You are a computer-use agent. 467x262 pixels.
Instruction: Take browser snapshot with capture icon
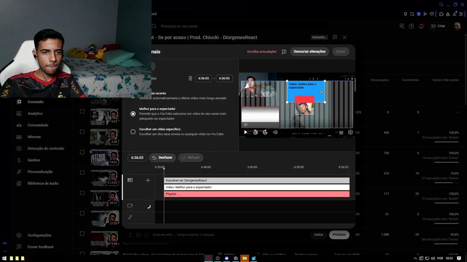[x=412, y=14]
